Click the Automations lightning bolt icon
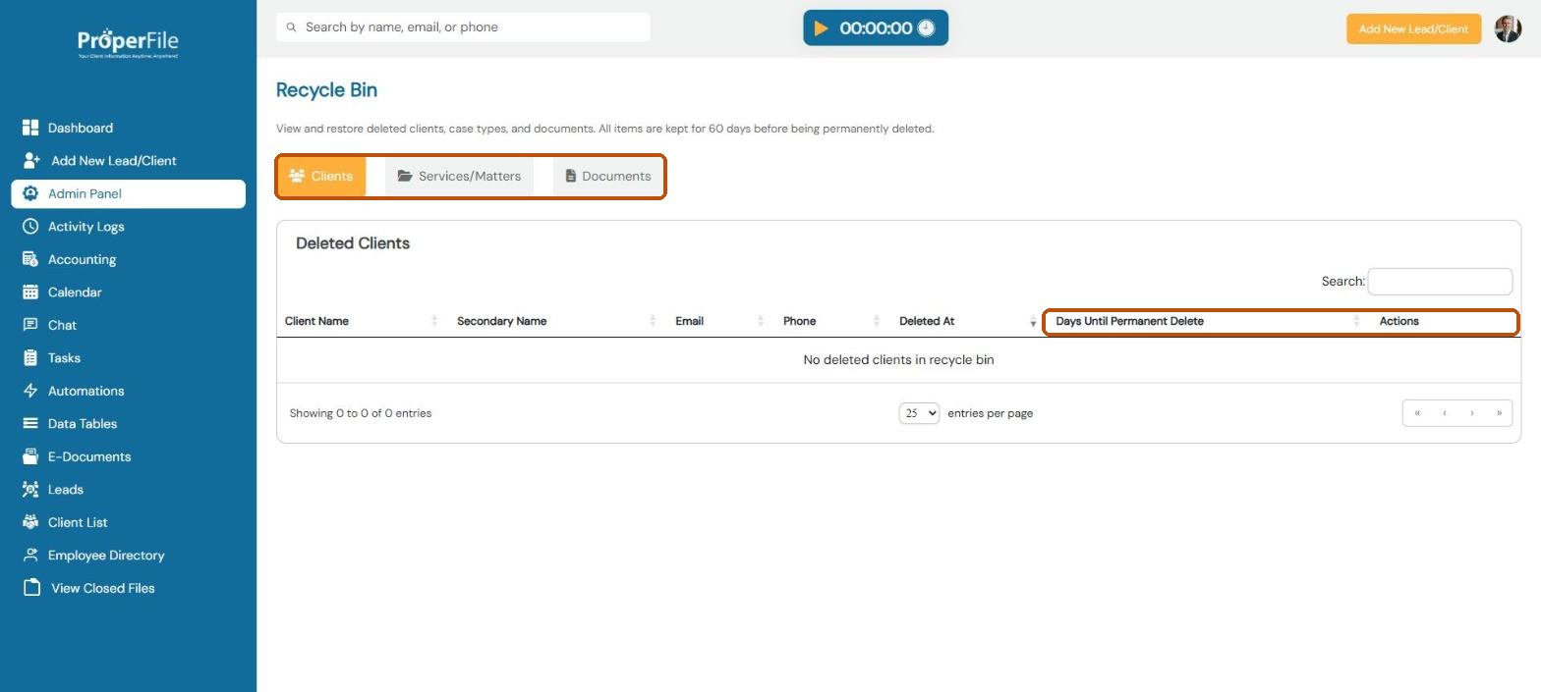This screenshot has height=692, width=1541. click(30, 391)
